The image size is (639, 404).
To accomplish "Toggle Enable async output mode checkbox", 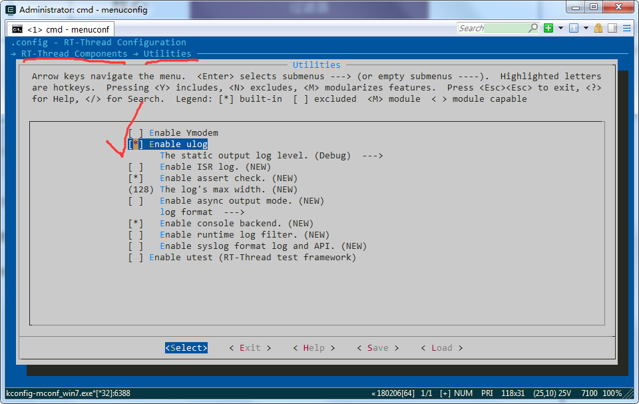I will point(136,201).
